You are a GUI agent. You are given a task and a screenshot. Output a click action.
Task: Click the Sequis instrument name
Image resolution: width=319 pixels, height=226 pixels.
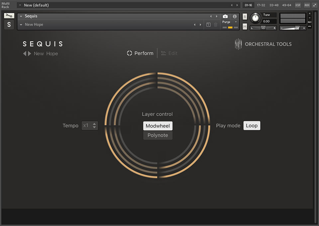coord(31,16)
